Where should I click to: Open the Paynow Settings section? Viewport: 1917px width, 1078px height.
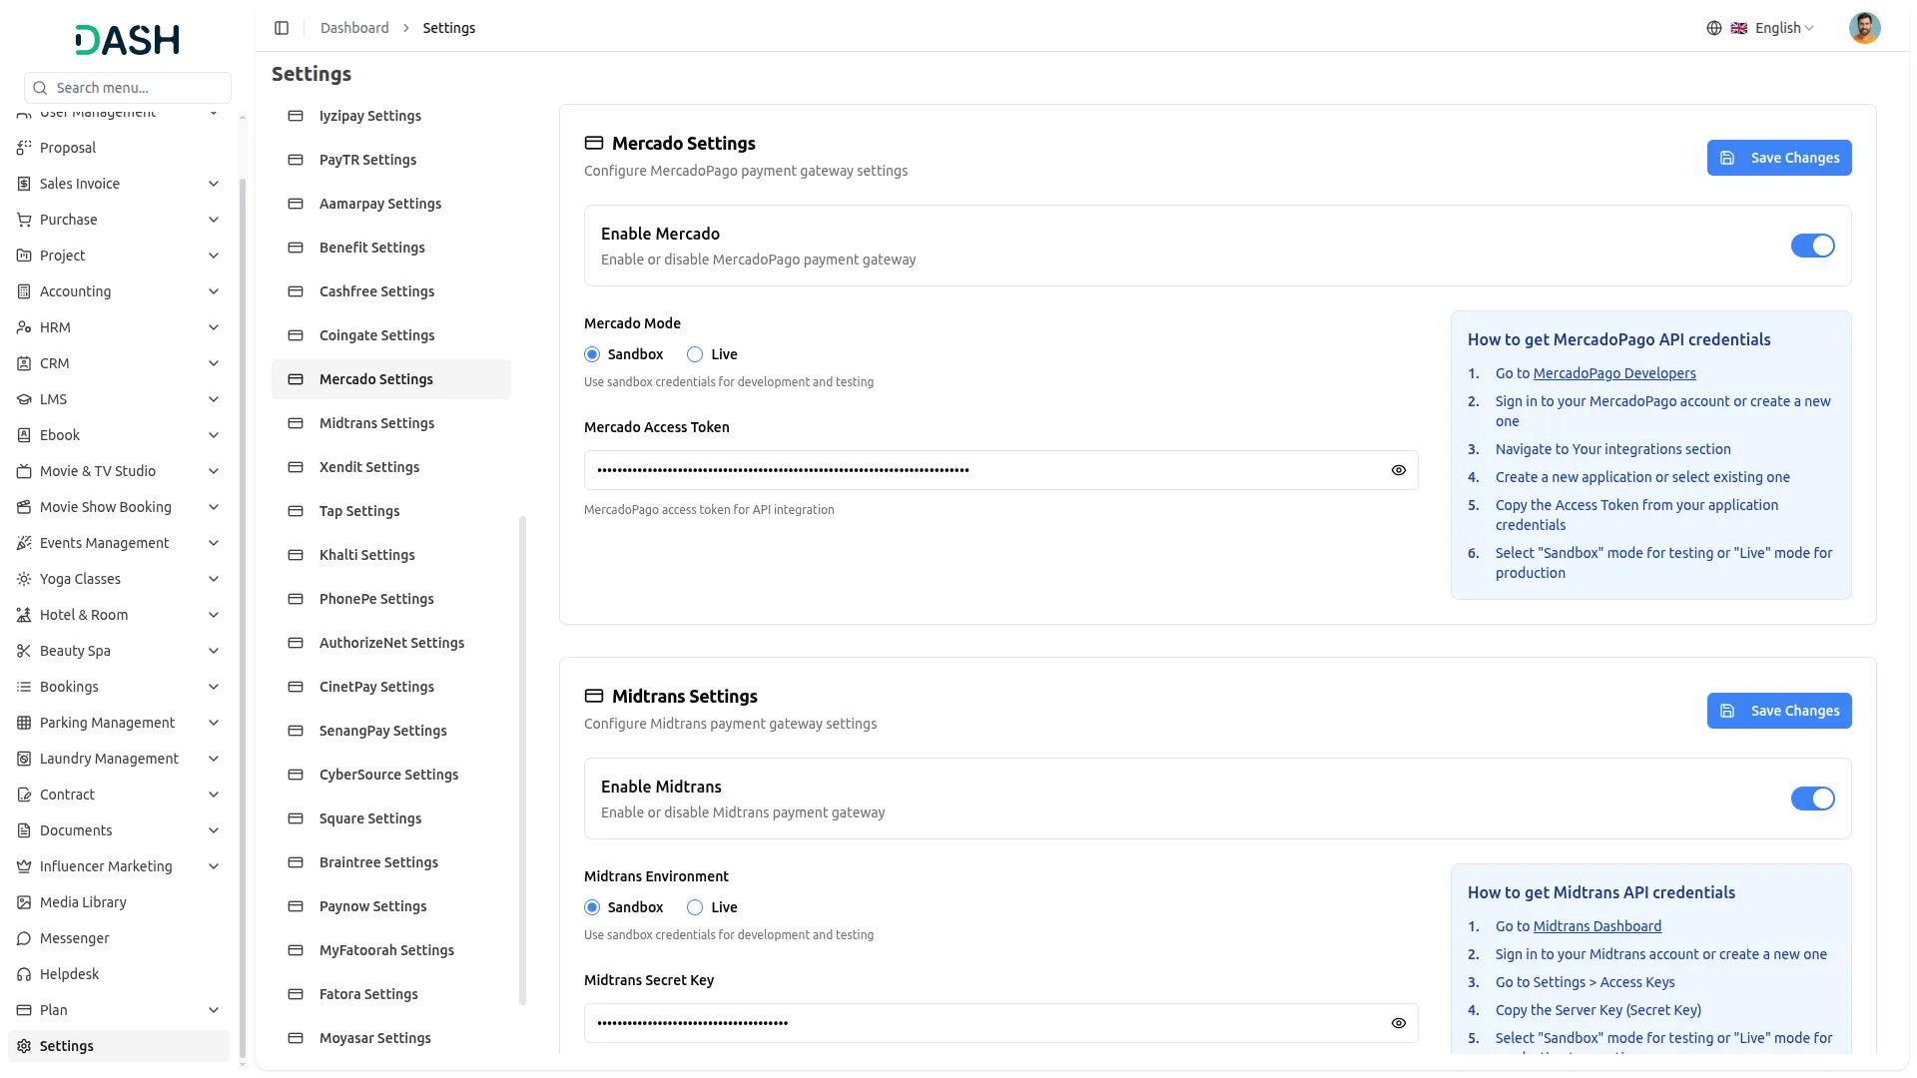(391, 906)
